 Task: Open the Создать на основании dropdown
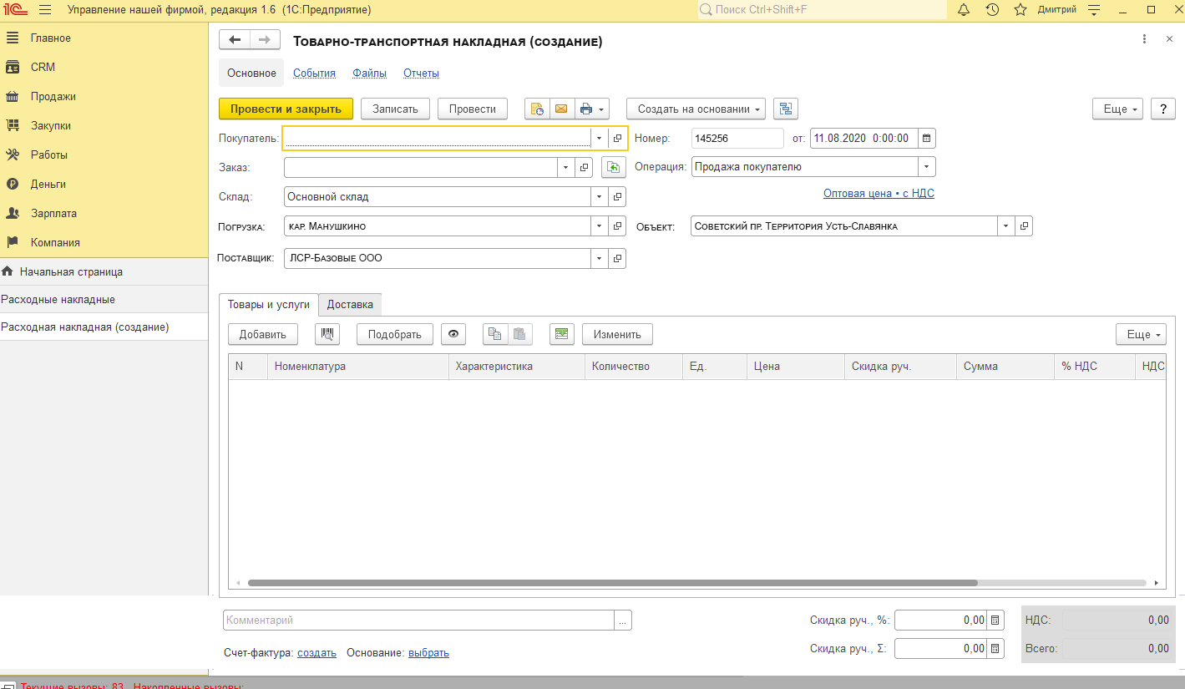[x=696, y=109]
